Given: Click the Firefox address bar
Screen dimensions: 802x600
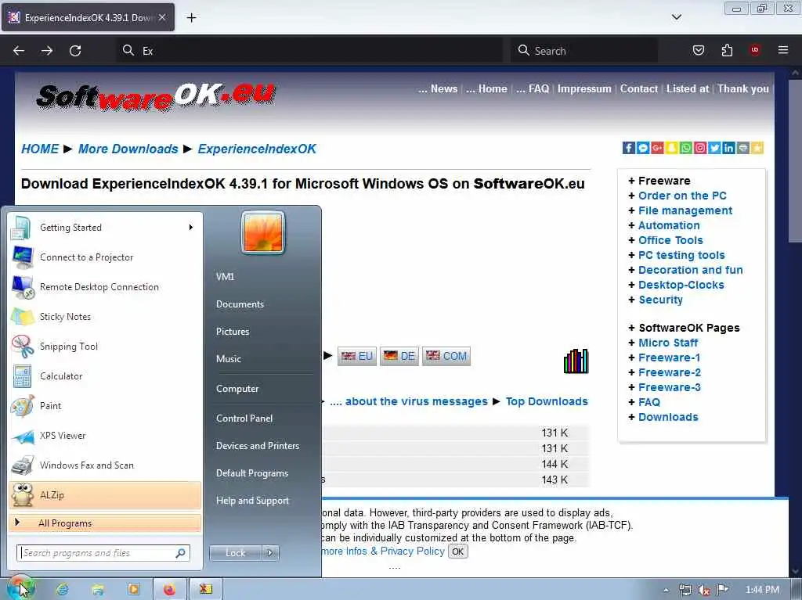Looking at the screenshot, I should (309, 51).
